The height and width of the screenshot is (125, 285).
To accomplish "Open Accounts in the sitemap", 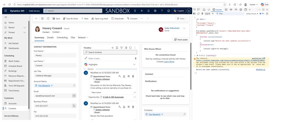I will click(12, 104).
